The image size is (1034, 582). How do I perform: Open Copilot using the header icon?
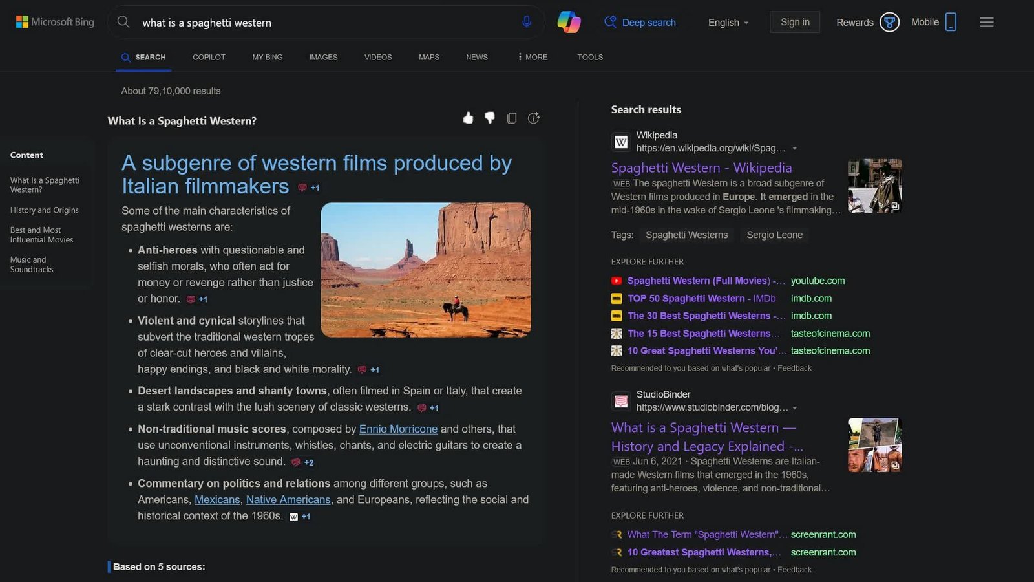point(568,21)
